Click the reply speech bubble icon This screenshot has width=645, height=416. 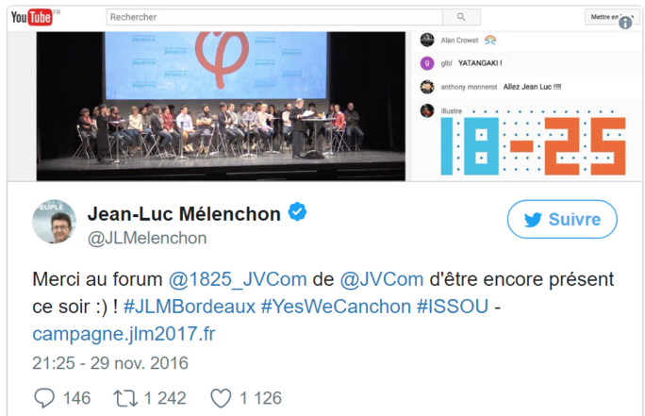coord(44,398)
